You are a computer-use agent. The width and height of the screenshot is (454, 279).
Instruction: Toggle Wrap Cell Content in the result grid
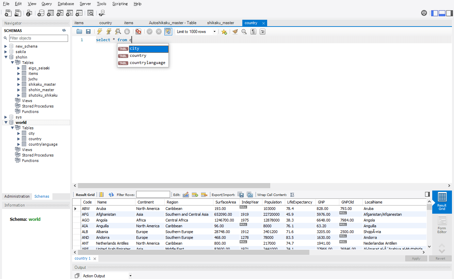pos(292,194)
